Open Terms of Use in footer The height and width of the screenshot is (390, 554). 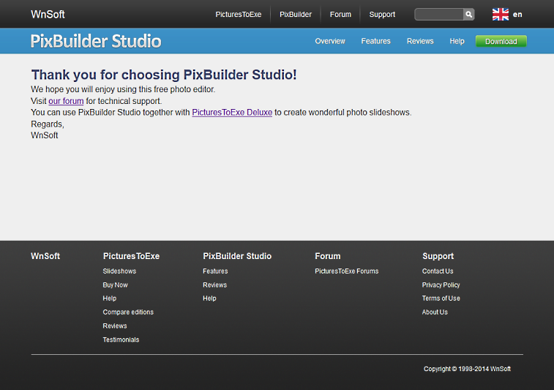(441, 299)
